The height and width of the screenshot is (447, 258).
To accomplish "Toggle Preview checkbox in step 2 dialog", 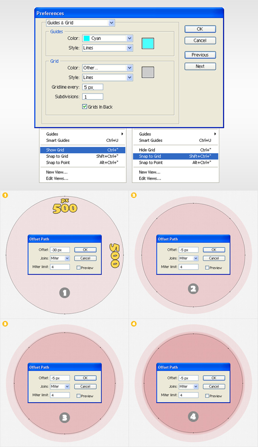I will point(207,268).
